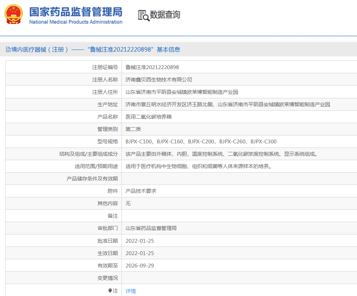Click intended use text 适用于医疗机构中生物细胞
357x296 pixels.
(198, 166)
